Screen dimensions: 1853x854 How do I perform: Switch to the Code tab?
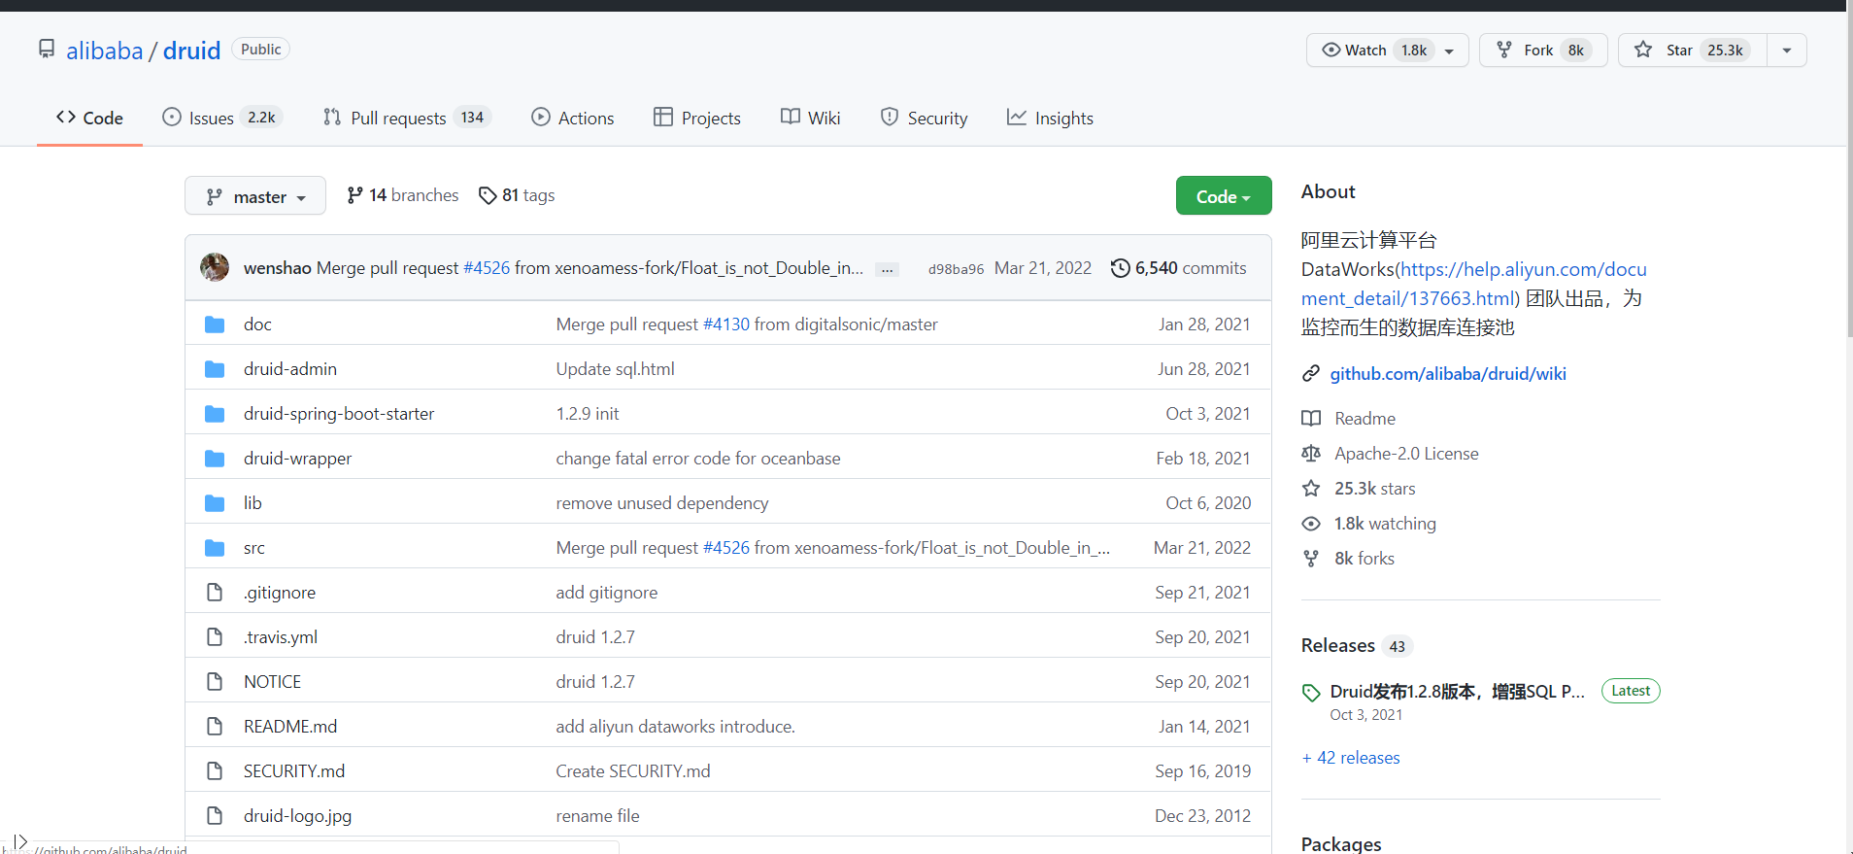coord(89,118)
